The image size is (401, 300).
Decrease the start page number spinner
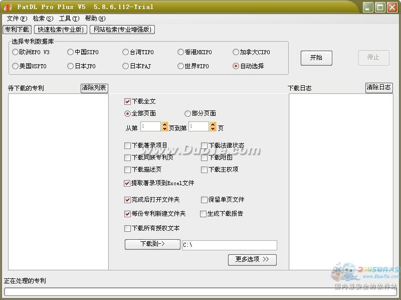(x=165, y=129)
